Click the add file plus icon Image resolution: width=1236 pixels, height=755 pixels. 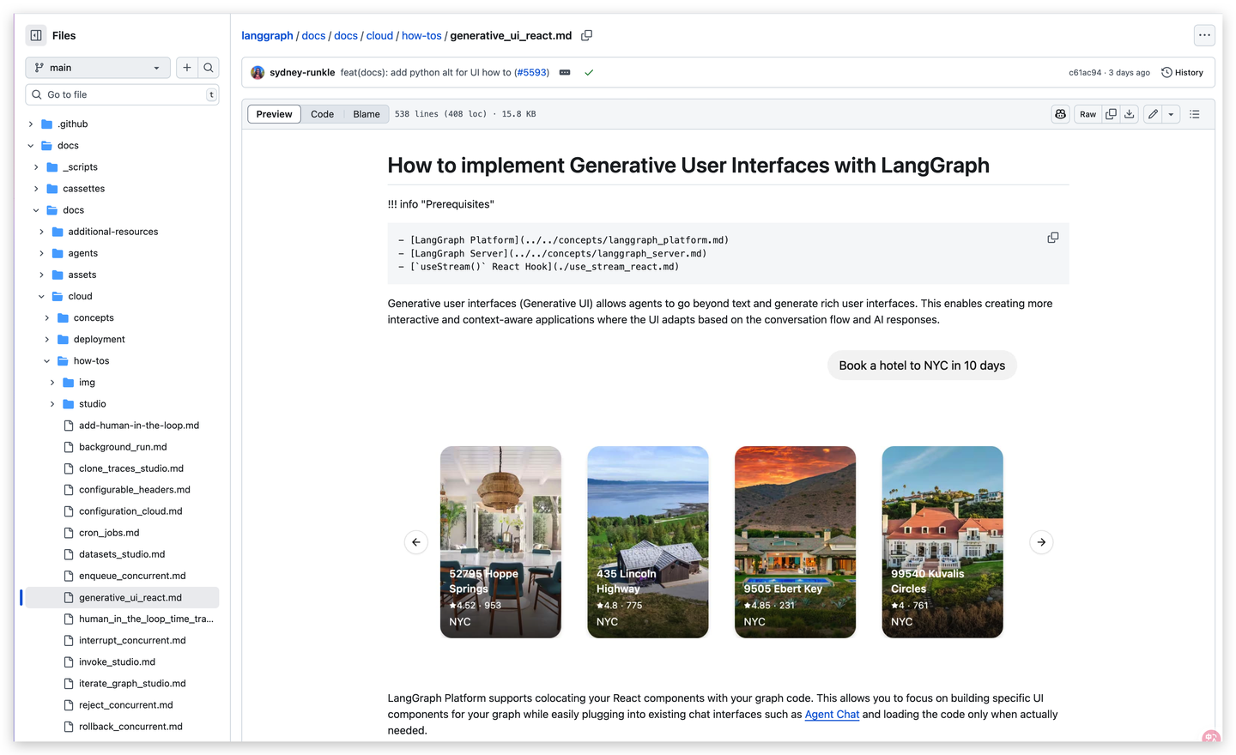click(x=186, y=68)
